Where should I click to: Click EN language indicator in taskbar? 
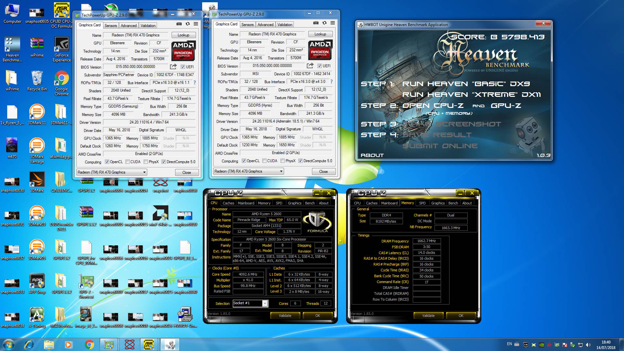coord(509,344)
